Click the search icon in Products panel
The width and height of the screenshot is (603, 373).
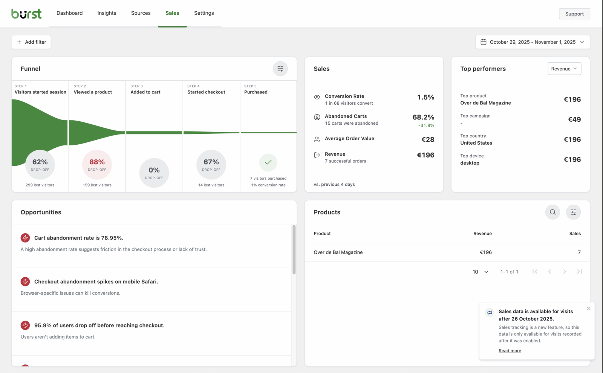pos(552,212)
